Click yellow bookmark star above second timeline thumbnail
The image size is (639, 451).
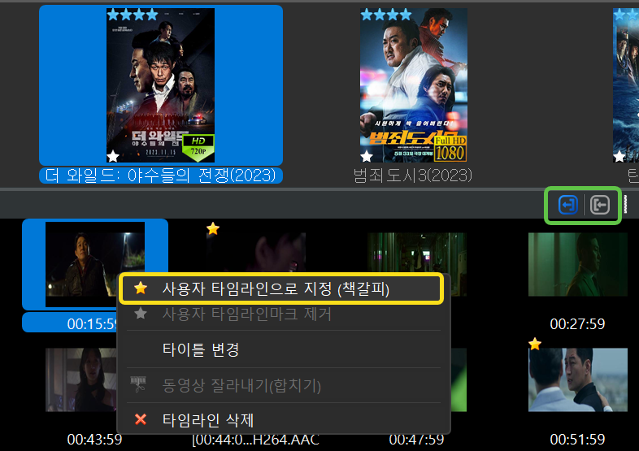click(213, 228)
